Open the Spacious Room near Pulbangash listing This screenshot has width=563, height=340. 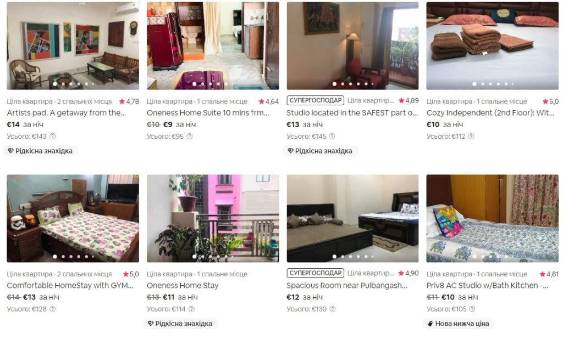(x=347, y=286)
